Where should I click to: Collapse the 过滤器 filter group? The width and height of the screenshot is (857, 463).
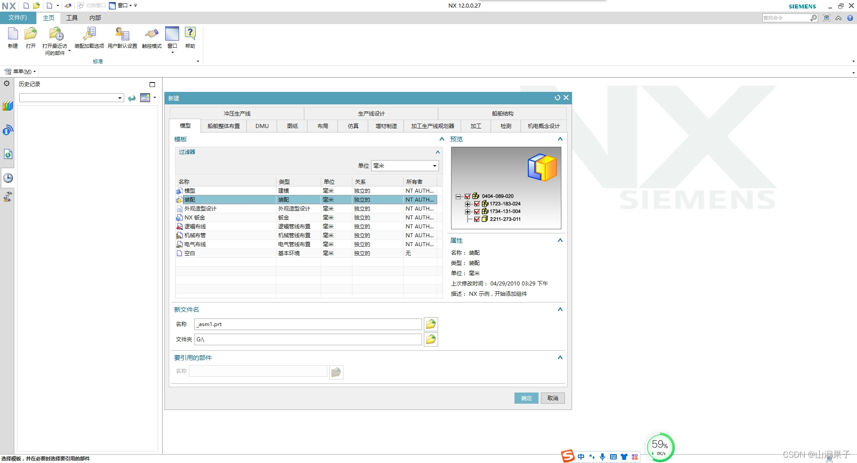click(x=438, y=152)
